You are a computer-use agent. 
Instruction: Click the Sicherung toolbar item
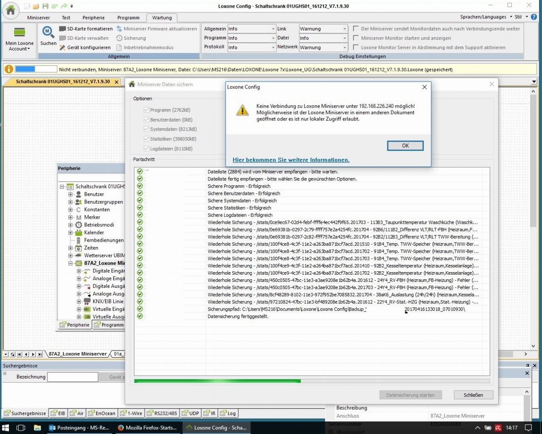[x=131, y=38]
